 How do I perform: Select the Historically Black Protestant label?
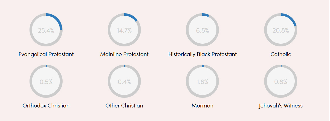pyautogui.click(x=202, y=54)
